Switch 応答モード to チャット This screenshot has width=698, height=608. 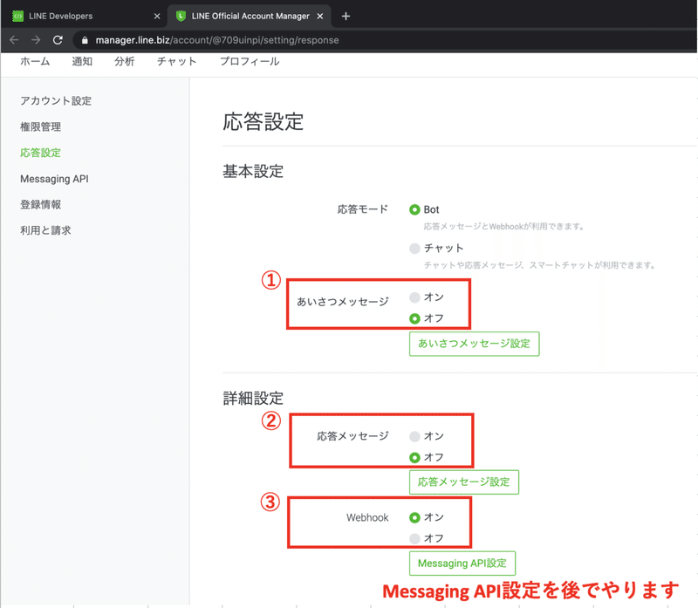414,247
